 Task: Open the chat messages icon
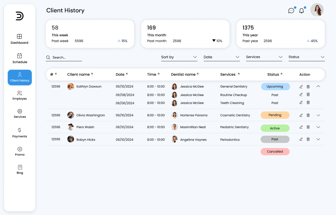click(x=291, y=11)
